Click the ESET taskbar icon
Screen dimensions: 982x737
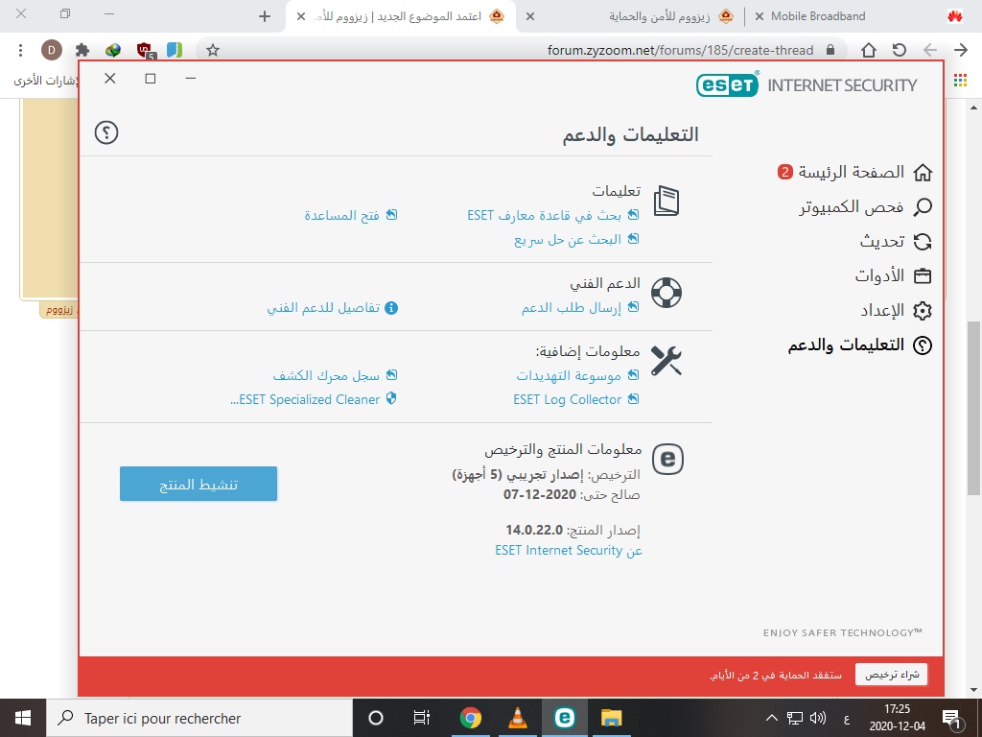564,718
